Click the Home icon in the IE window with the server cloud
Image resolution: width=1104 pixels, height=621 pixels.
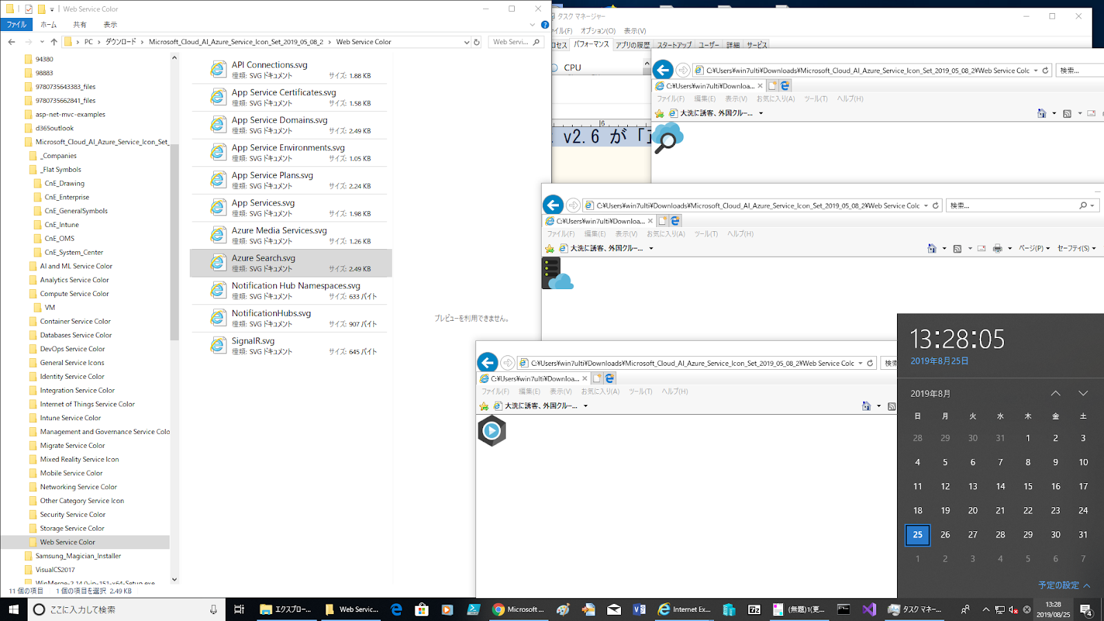click(x=931, y=248)
